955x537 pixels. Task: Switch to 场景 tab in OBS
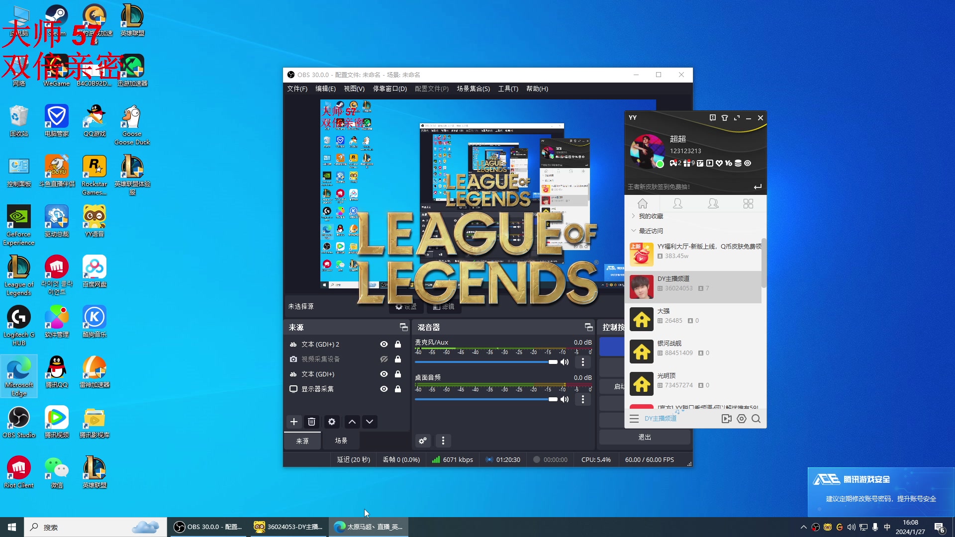click(x=341, y=441)
